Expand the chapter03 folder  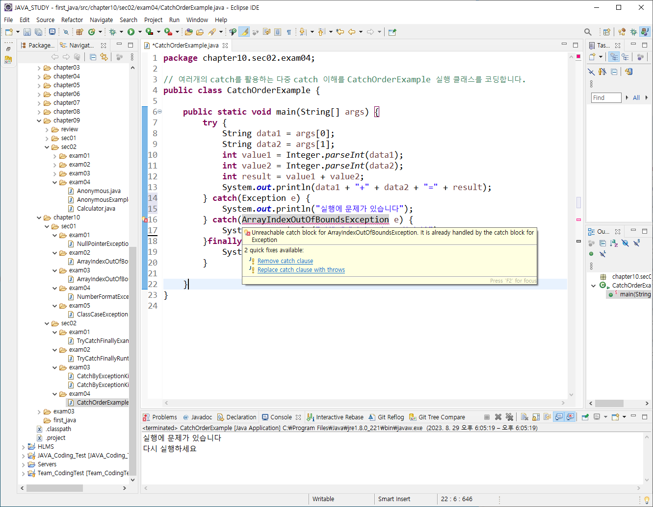[x=39, y=68]
